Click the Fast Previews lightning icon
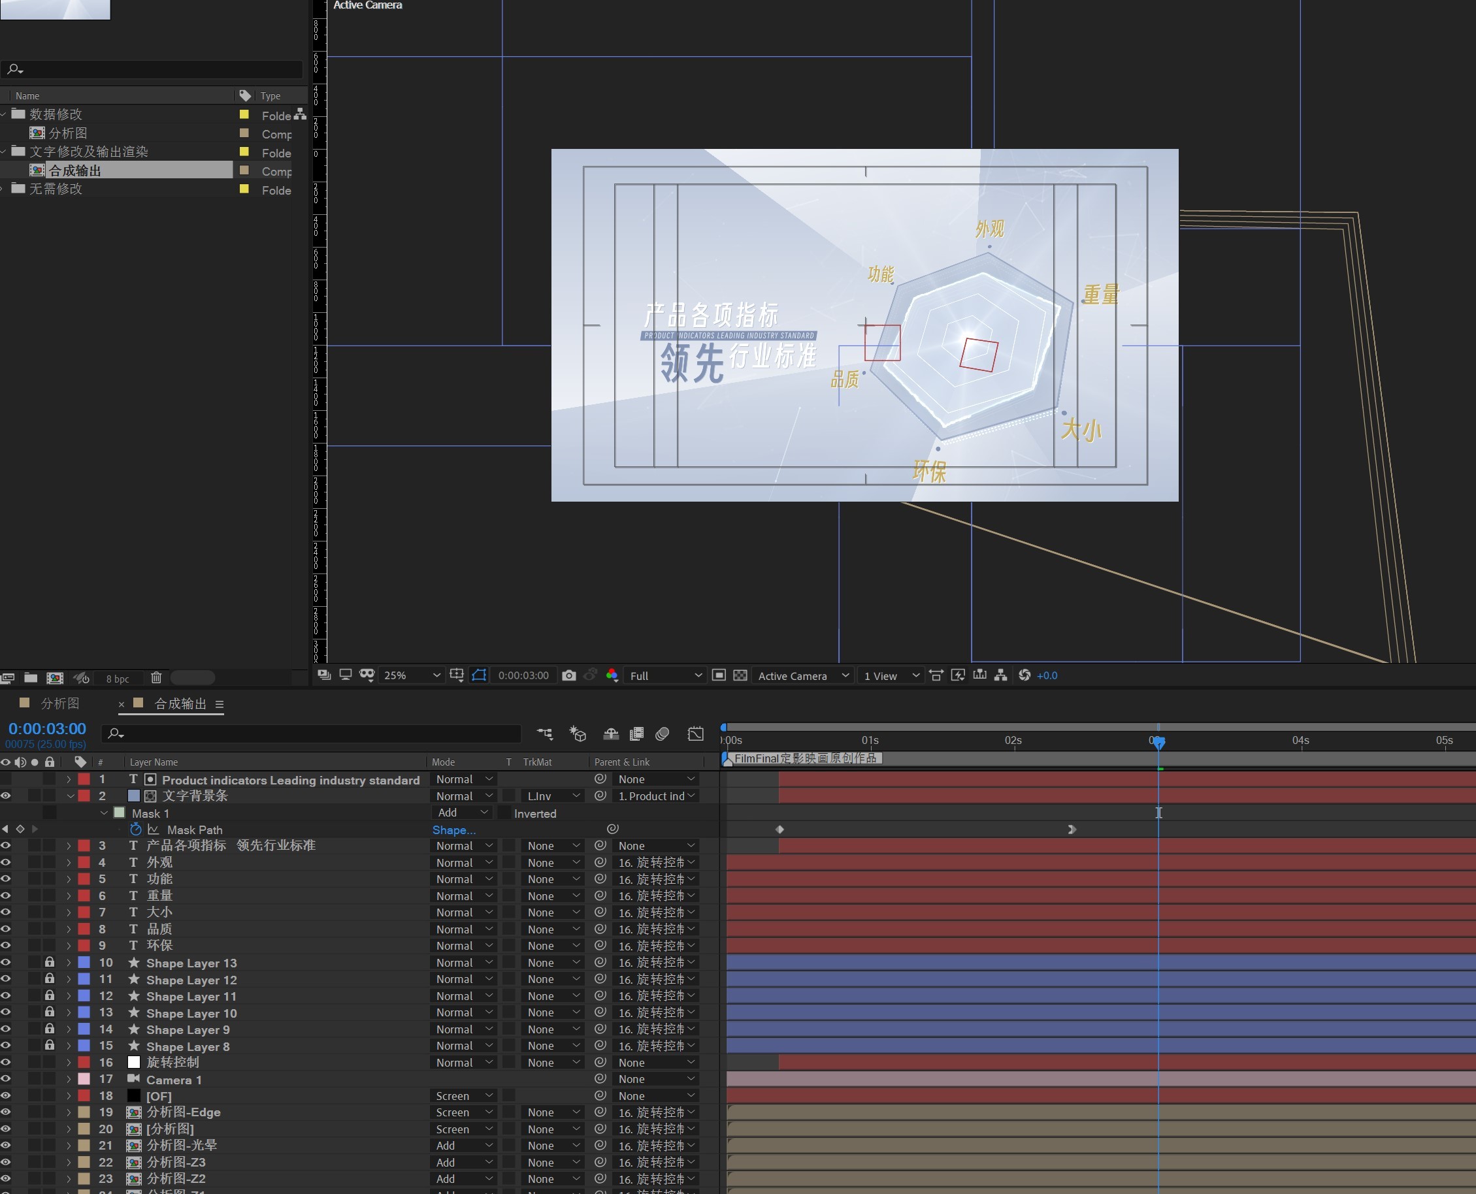Screen dimensions: 1476x1194 click(x=958, y=675)
